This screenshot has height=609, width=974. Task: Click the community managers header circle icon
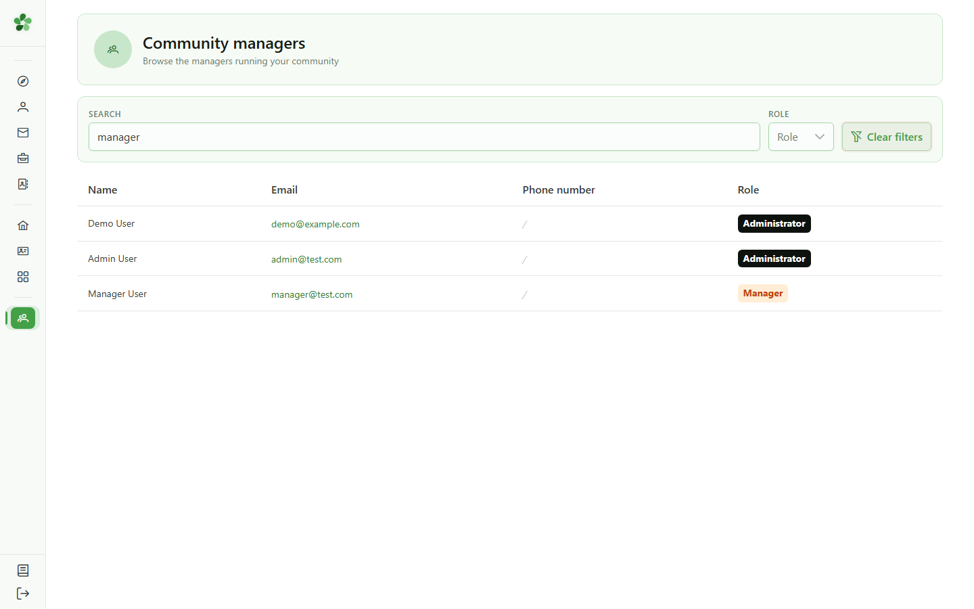pyautogui.click(x=113, y=49)
